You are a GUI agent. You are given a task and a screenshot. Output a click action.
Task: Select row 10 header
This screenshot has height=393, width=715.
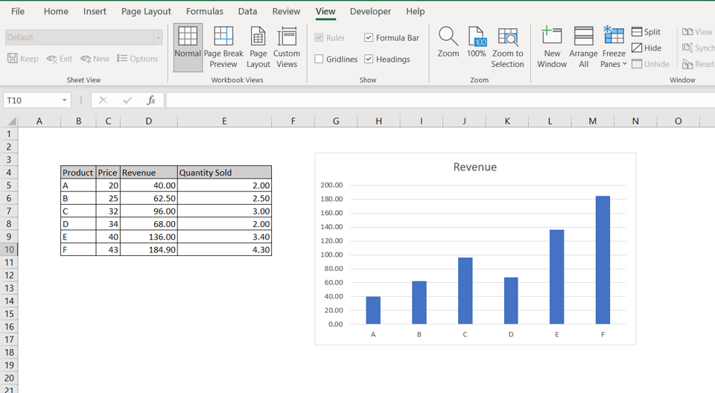pyautogui.click(x=9, y=250)
